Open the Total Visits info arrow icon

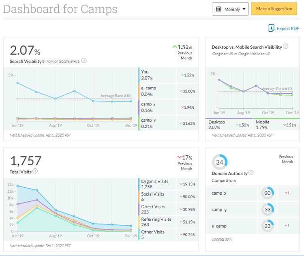click(35, 171)
